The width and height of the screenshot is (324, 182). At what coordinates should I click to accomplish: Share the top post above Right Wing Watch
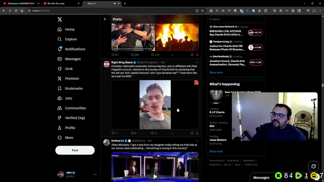[x=197, y=55]
